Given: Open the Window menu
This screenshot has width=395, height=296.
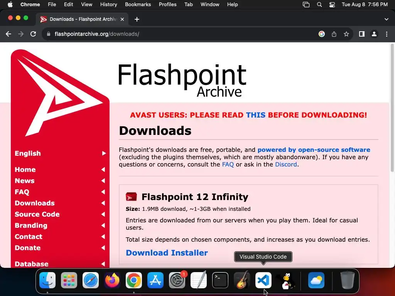Looking at the screenshot, I should pos(210,5).
